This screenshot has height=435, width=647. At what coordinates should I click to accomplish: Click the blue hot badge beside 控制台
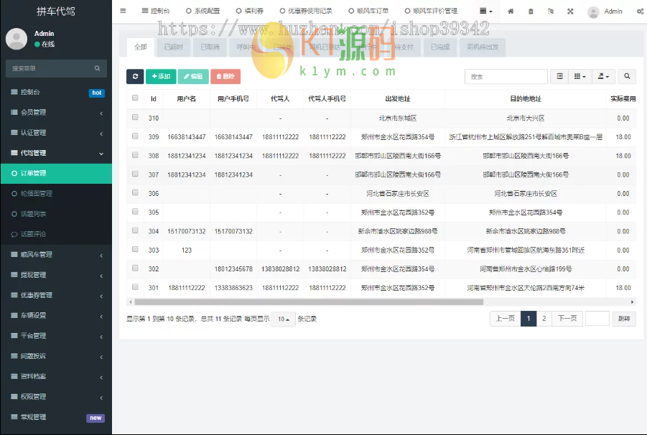(x=96, y=93)
